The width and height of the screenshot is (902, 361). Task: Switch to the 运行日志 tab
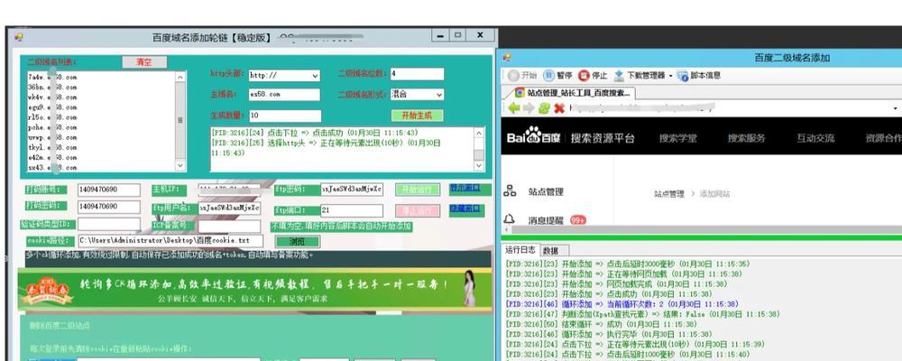pyautogui.click(x=520, y=249)
